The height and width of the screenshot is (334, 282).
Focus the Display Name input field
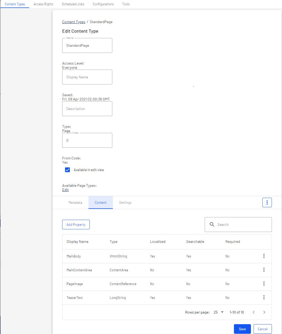[87, 77]
